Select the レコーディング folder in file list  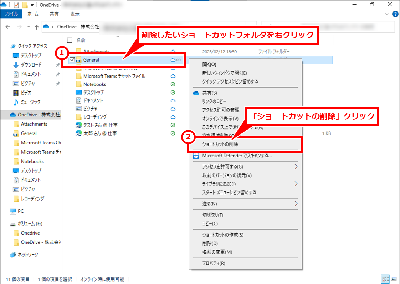coord(95,117)
